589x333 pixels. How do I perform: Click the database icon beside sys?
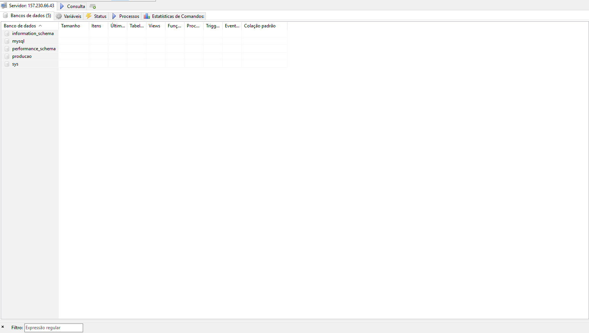6,64
